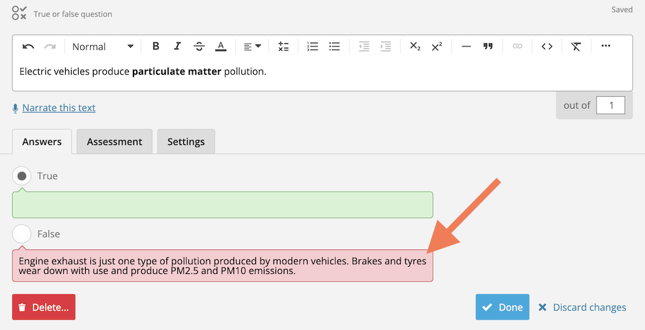This screenshot has width=645, height=330.
Task: Click the Redo arrow icon
Action: pyautogui.click(x=50, y=46)
